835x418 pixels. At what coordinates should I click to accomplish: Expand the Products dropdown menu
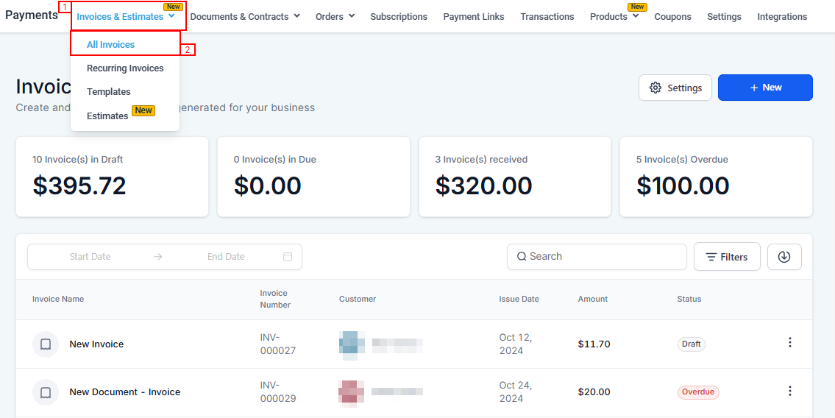click(614, 17)
